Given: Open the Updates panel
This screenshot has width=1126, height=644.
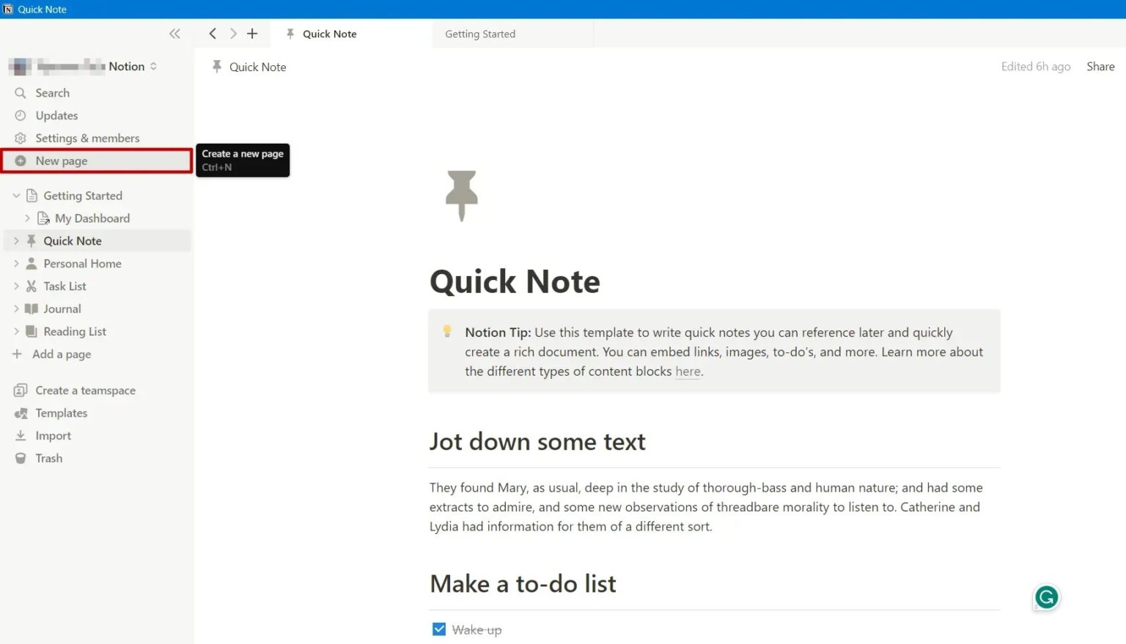Looking at the screenshot, I should pyautogui.click(x=56, y=115).
